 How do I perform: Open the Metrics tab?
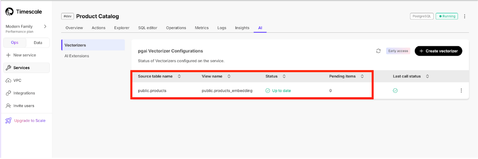pyautogui.click(x=202, y=28)
